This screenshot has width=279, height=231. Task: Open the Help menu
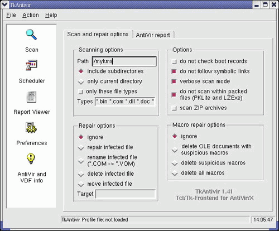[51, 15]
